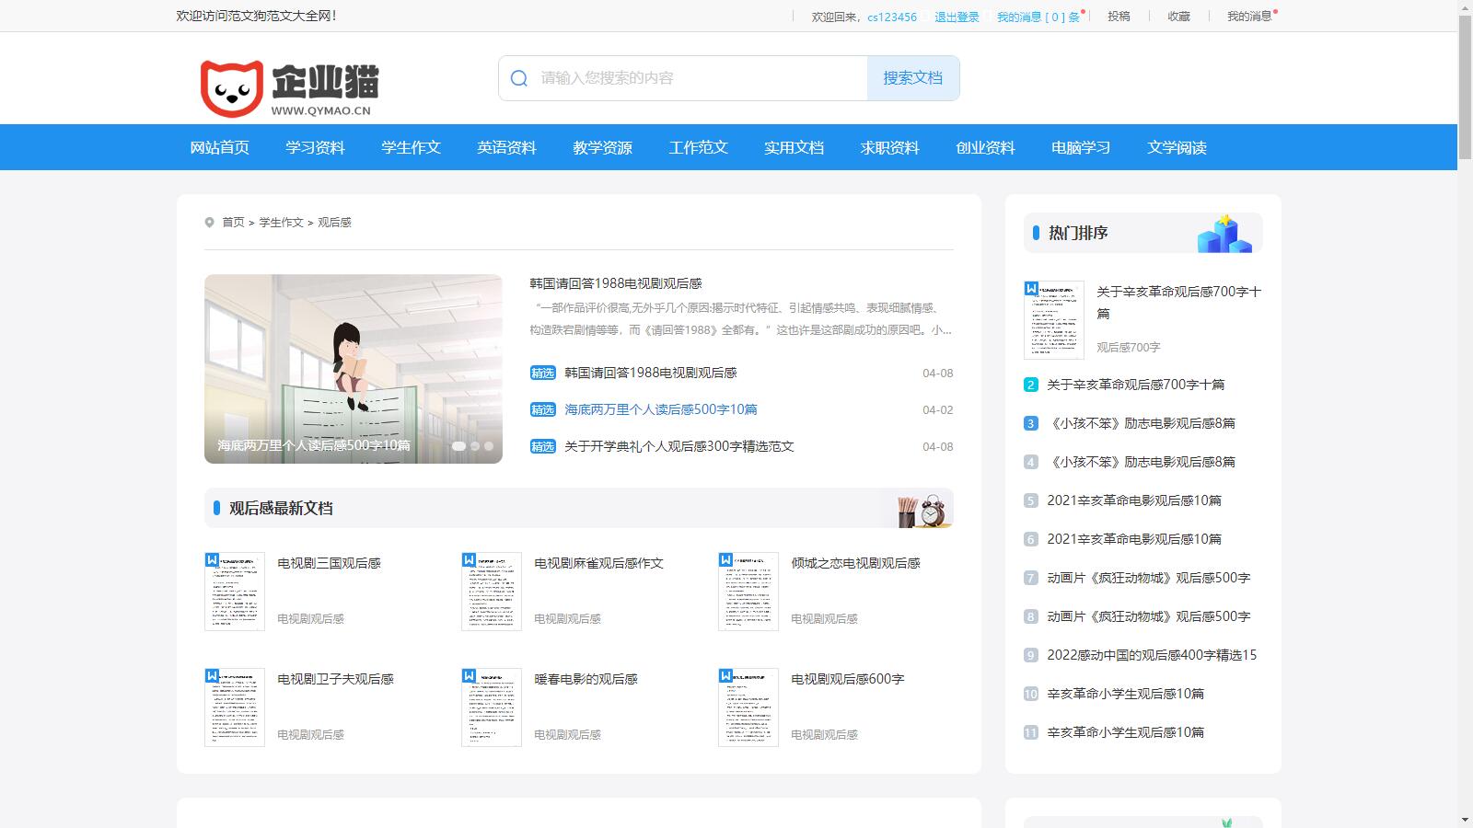Click the thumbnail of 关于辛亥革命观后感700字十篇

point(1055,319)
